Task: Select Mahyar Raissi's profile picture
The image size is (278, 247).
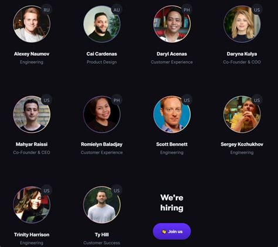Action: [32, 114]
